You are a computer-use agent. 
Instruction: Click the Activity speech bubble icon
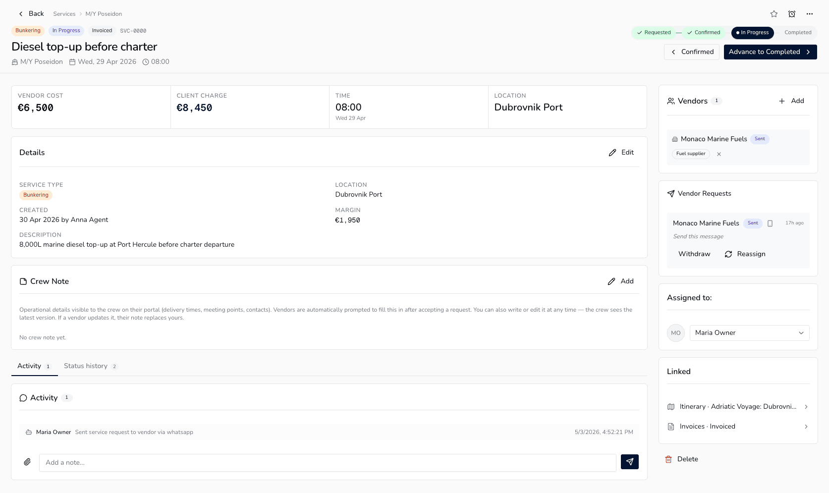[23, 398]
